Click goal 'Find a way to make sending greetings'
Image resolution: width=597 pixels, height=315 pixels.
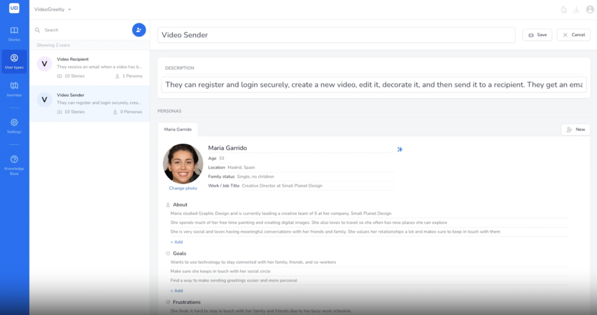(x=369, y=281)
